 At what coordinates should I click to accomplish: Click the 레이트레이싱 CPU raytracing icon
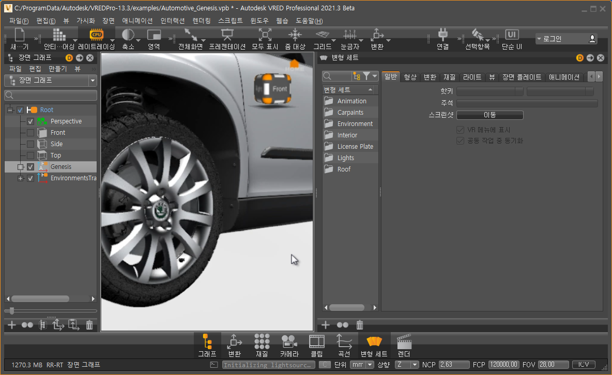point(96,35)
